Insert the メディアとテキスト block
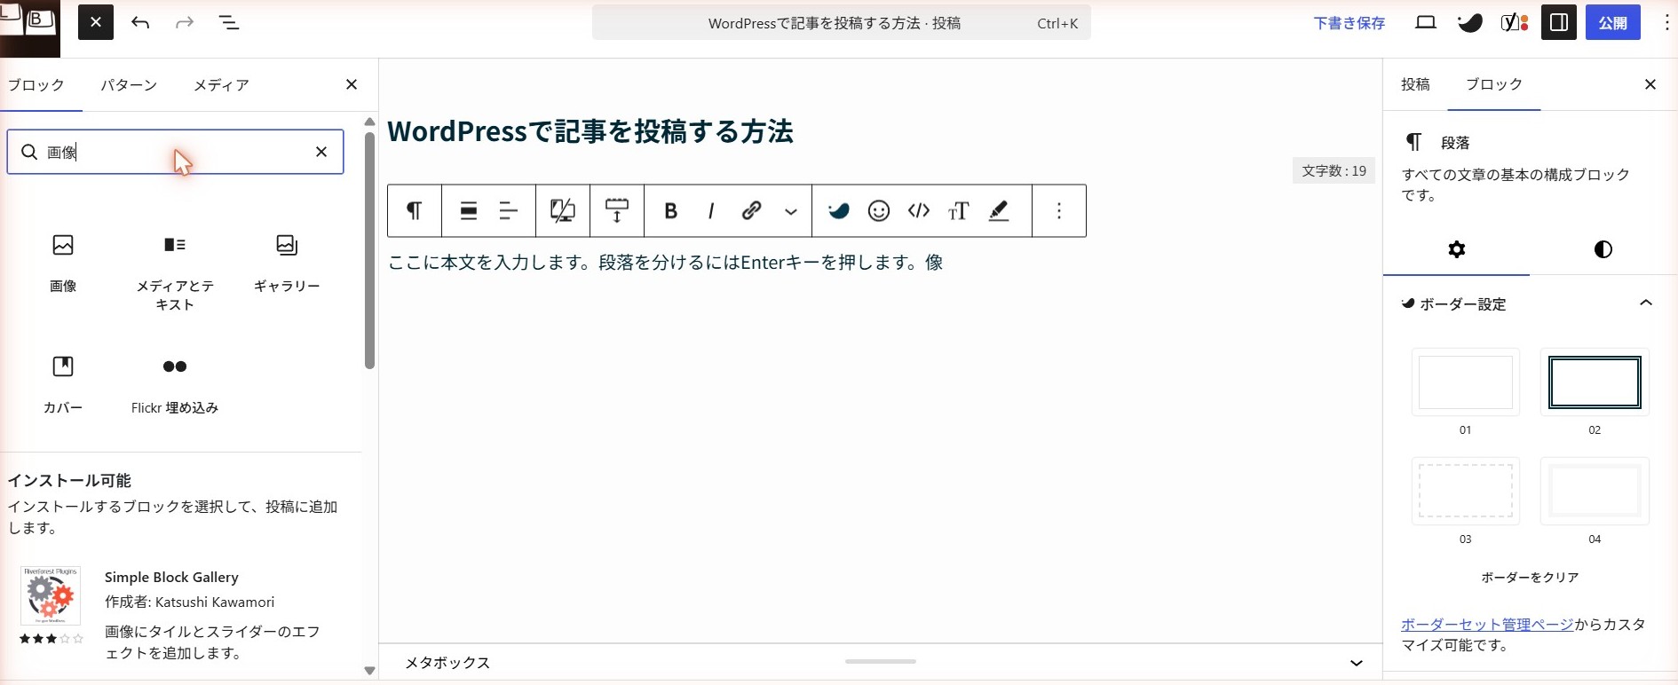 (175, 272)
